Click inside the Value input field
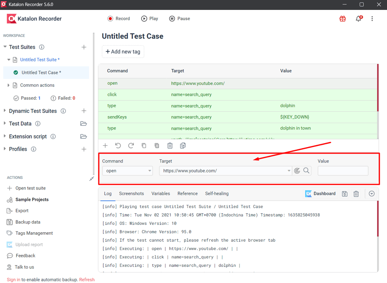The width and height of the screenshot is (387, 283). [343, 170]
